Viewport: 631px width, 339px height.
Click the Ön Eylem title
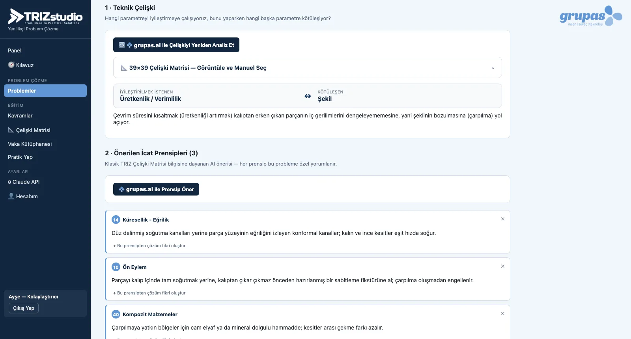(x=134, y=267)
